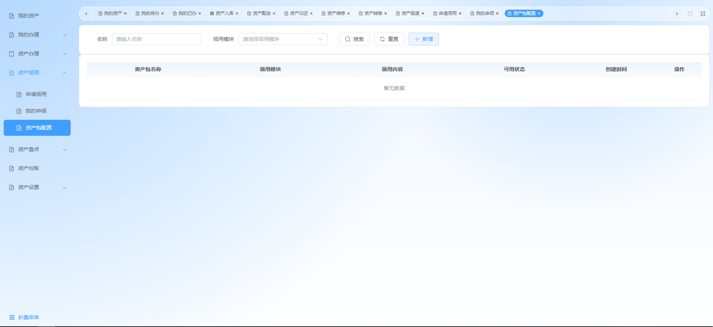Click the 重置 reset button
The width and height of the screenshot is (713, 327).
point(389,39)
